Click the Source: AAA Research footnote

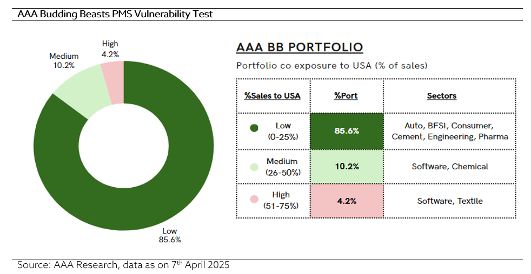124,265
